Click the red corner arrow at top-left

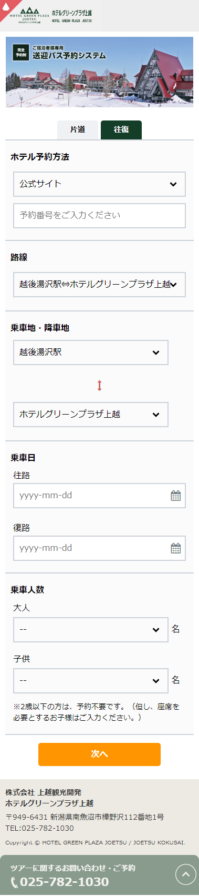8,8
